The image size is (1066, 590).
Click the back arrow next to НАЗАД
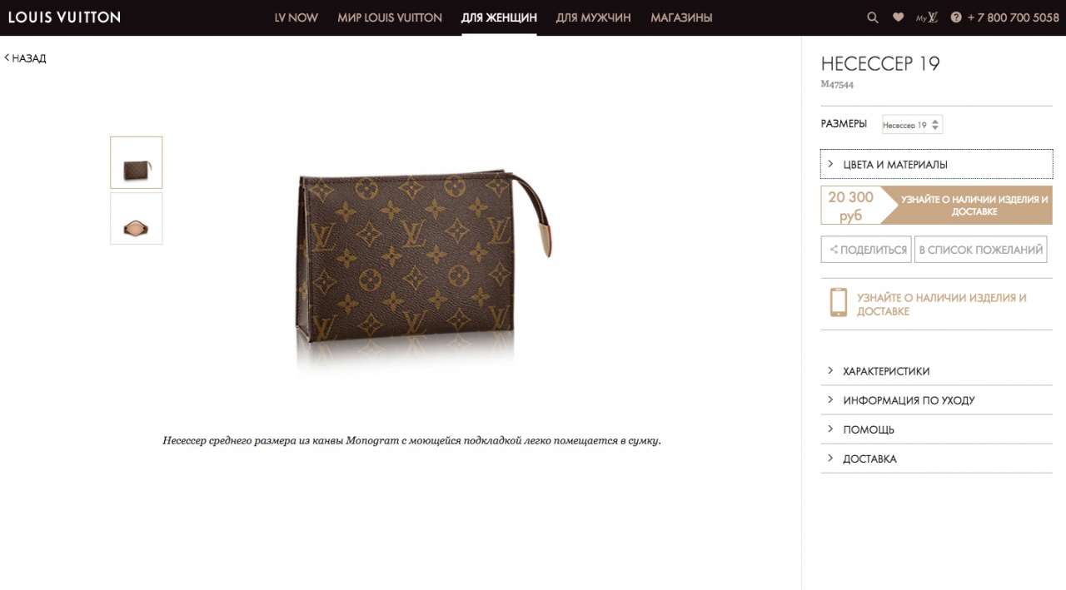coord(7,58)
